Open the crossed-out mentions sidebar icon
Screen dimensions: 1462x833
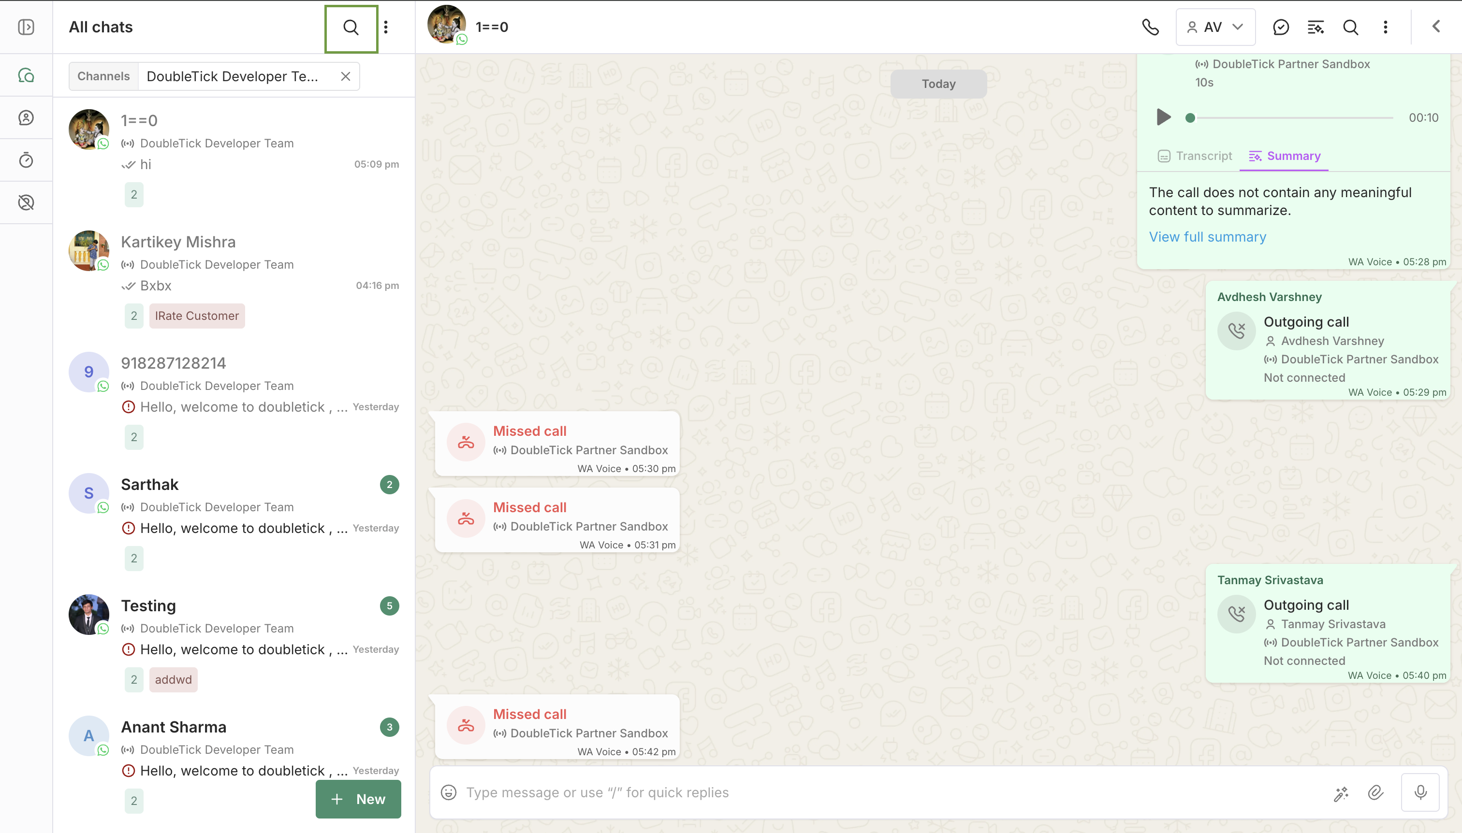coord(26,202)
